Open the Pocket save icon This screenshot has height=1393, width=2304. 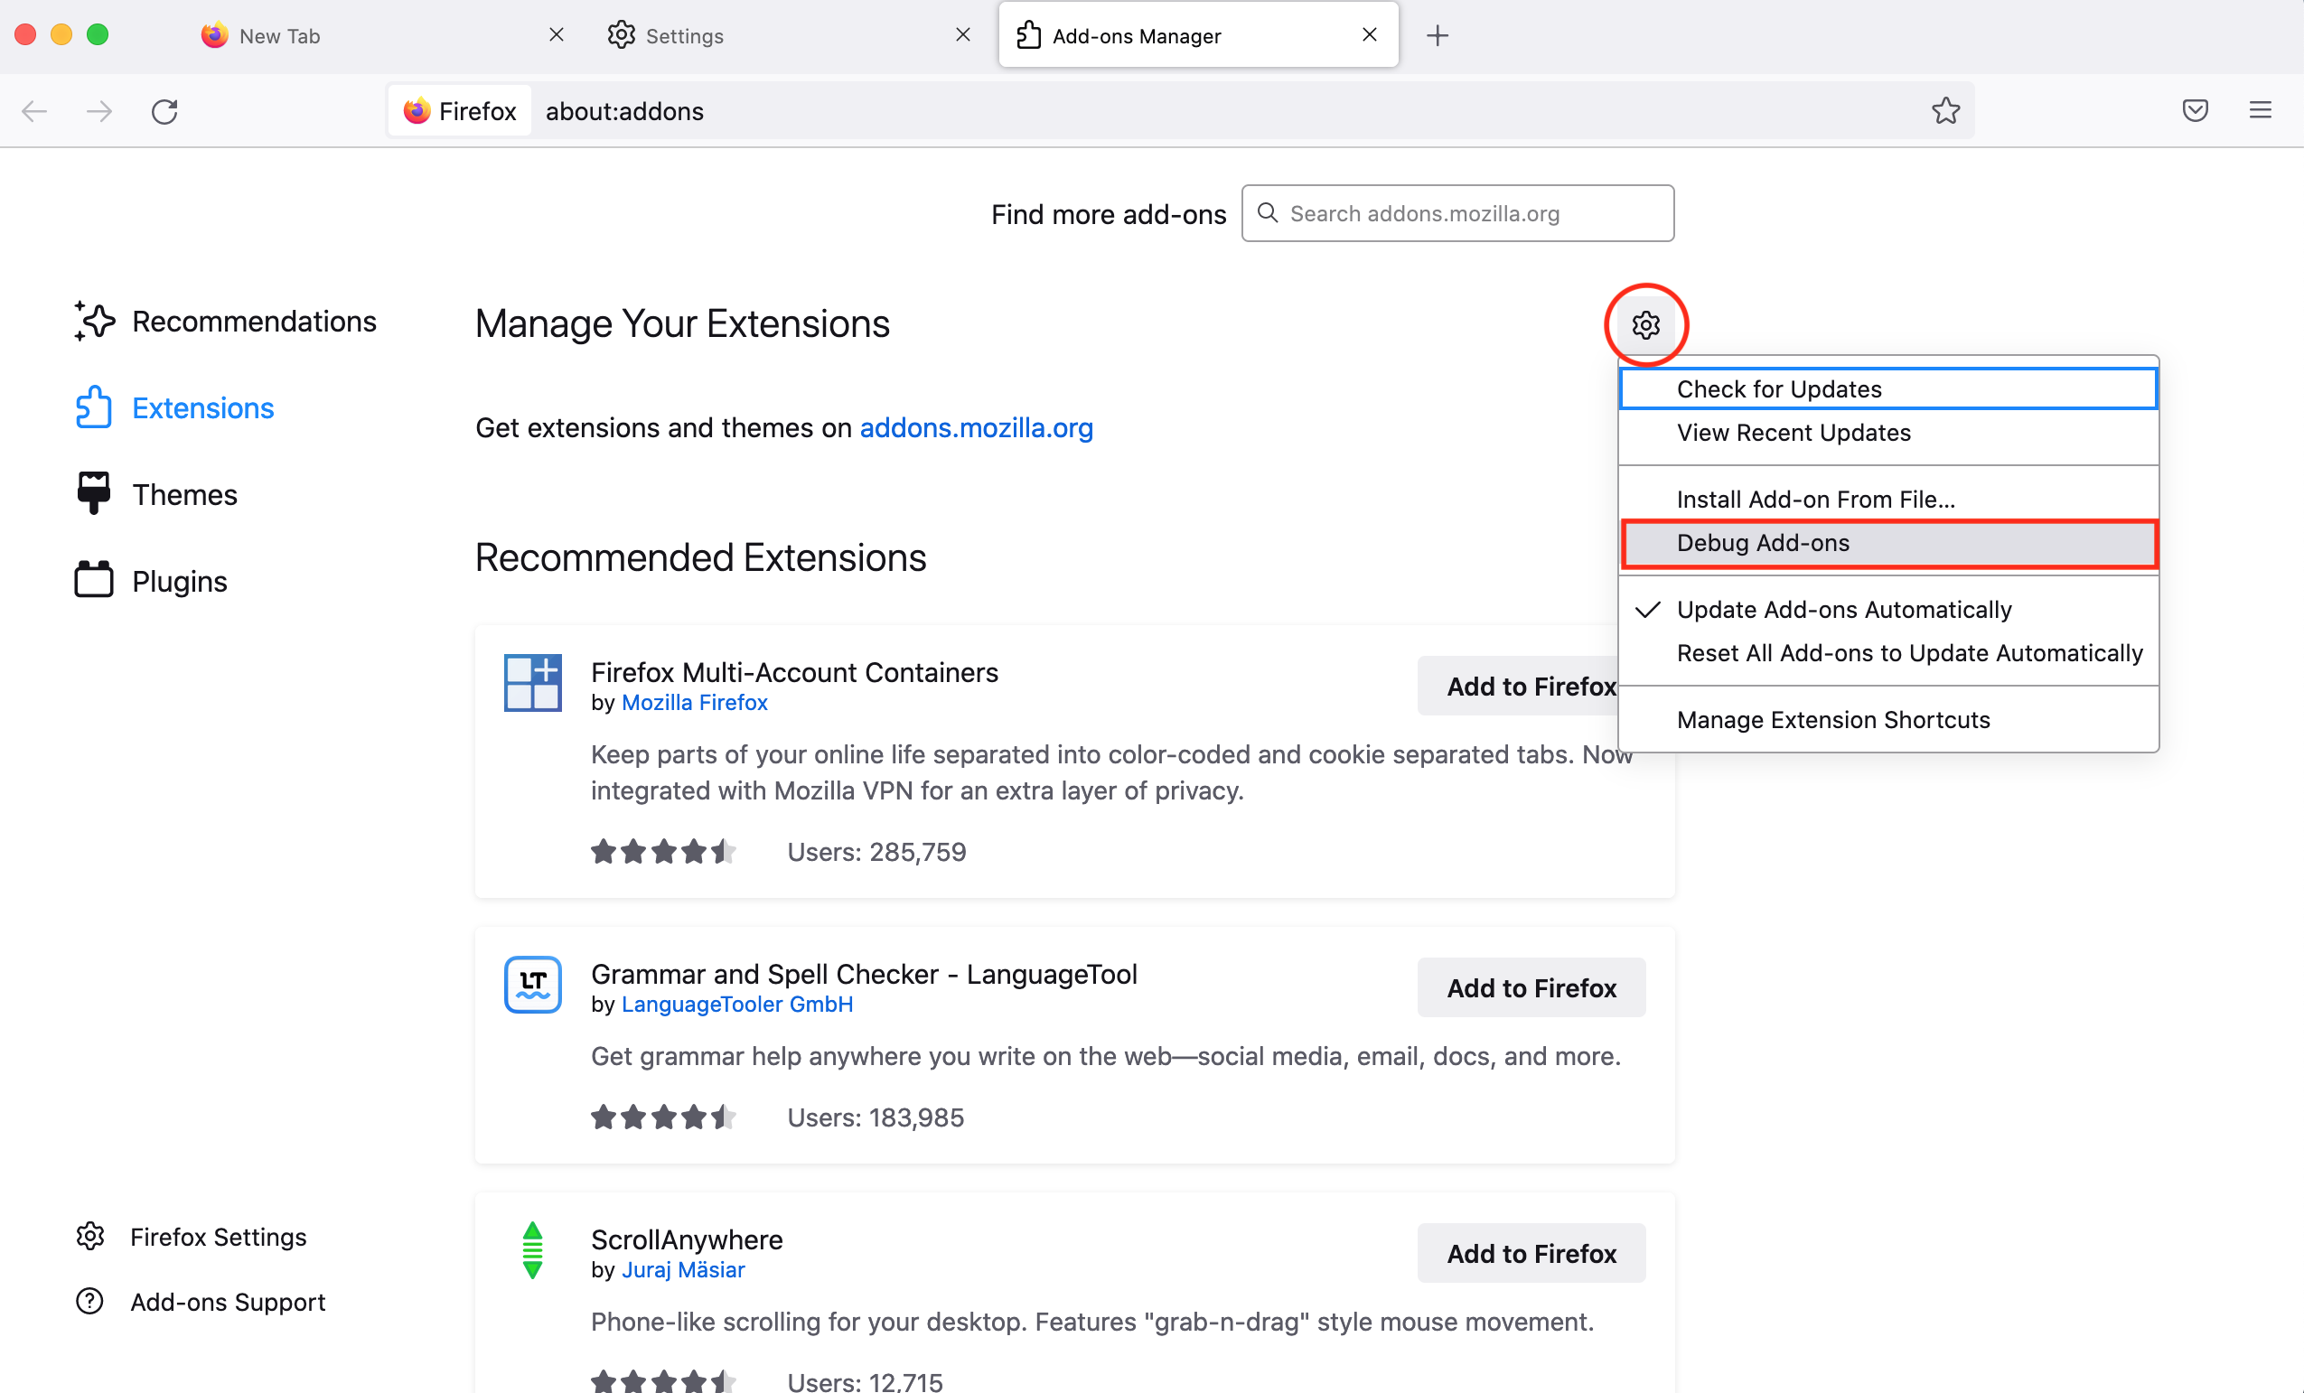(x=2195, y=110)
